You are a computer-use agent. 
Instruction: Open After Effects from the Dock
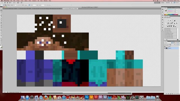click(x=105, y=97)
